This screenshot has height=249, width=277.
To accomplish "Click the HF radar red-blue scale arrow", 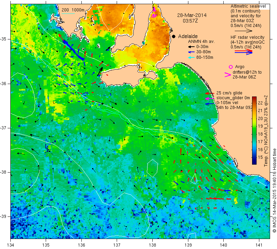I will (x=243, y=52).
